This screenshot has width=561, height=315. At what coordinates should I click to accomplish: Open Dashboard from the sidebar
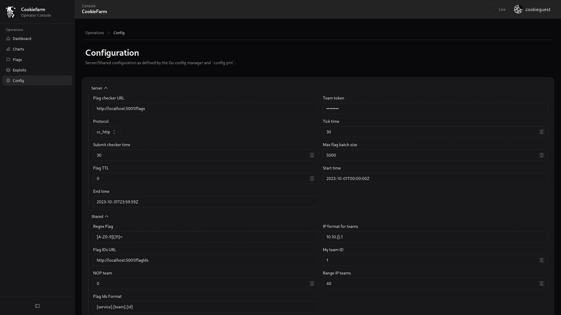click(37, 38)
